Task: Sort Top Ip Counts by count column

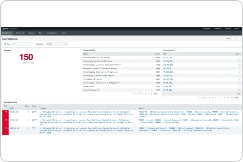Action: (237, 54)
